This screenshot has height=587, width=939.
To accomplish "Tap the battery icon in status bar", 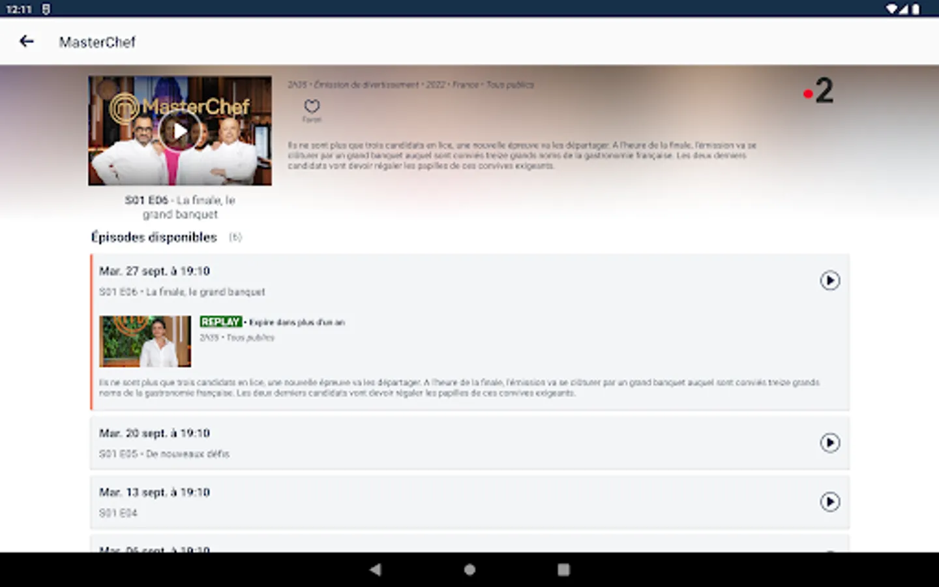I will pyautogui.click(x=916, y=9).
